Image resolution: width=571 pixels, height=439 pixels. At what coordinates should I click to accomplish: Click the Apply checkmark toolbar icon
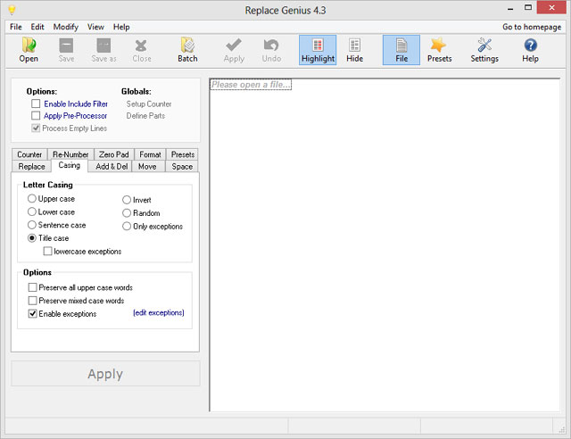pos(234,50)
